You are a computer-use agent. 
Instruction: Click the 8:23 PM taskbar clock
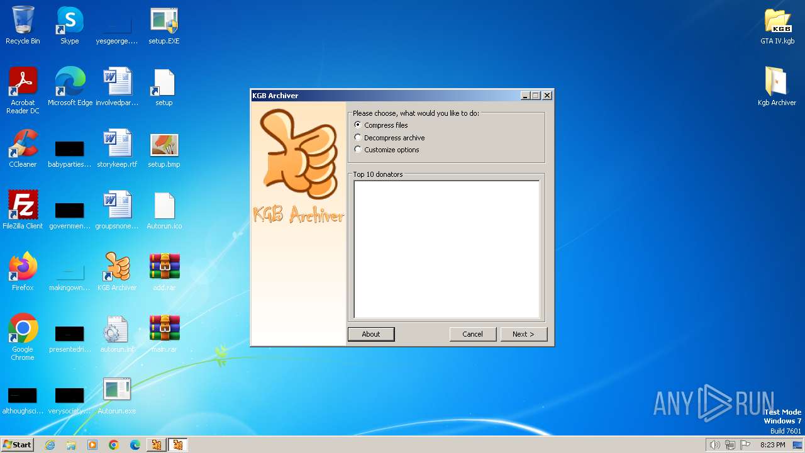[772, 445]
